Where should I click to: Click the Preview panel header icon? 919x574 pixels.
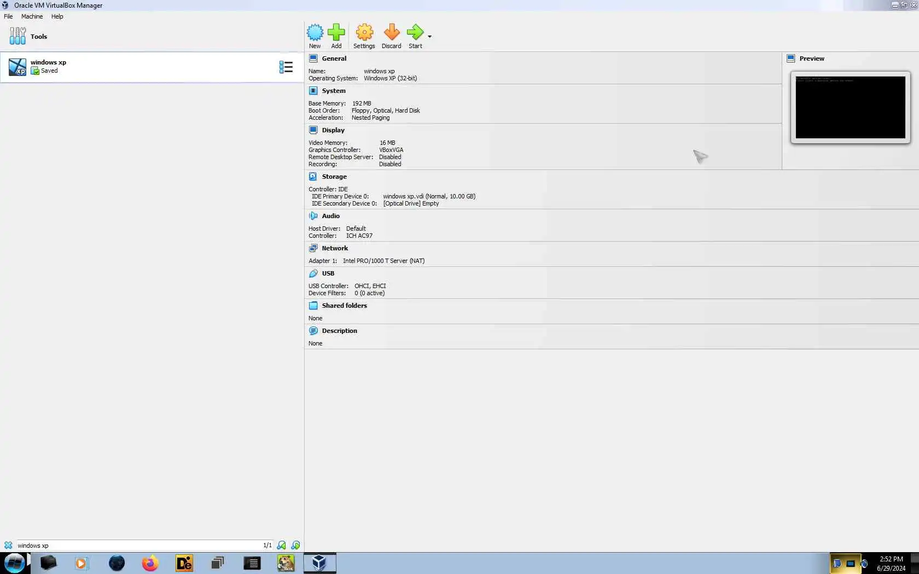[791, 58]
